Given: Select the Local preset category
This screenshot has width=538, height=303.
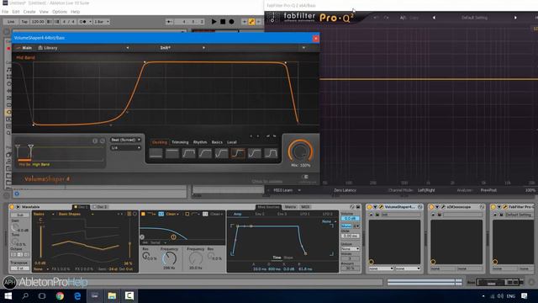Looking at the screenshot, I should click(x=232, y=142).
